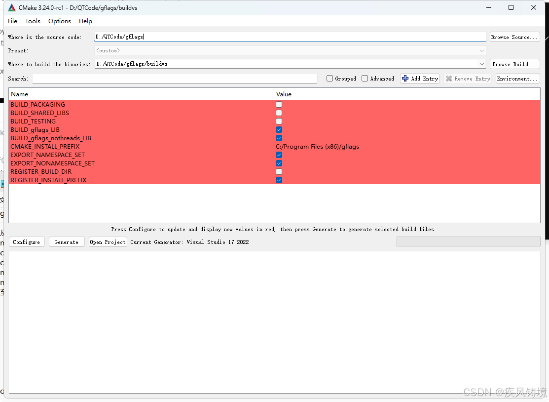The image size is (549, 402).
Task: Select the BUILD_gflags_LIB entry name
Action: 35,130
